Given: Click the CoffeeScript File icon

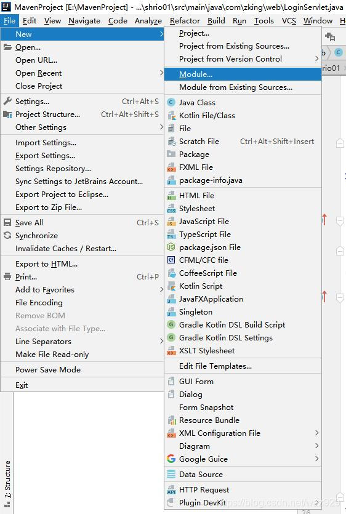Looking at the screenshot, I should coord(171,273).
